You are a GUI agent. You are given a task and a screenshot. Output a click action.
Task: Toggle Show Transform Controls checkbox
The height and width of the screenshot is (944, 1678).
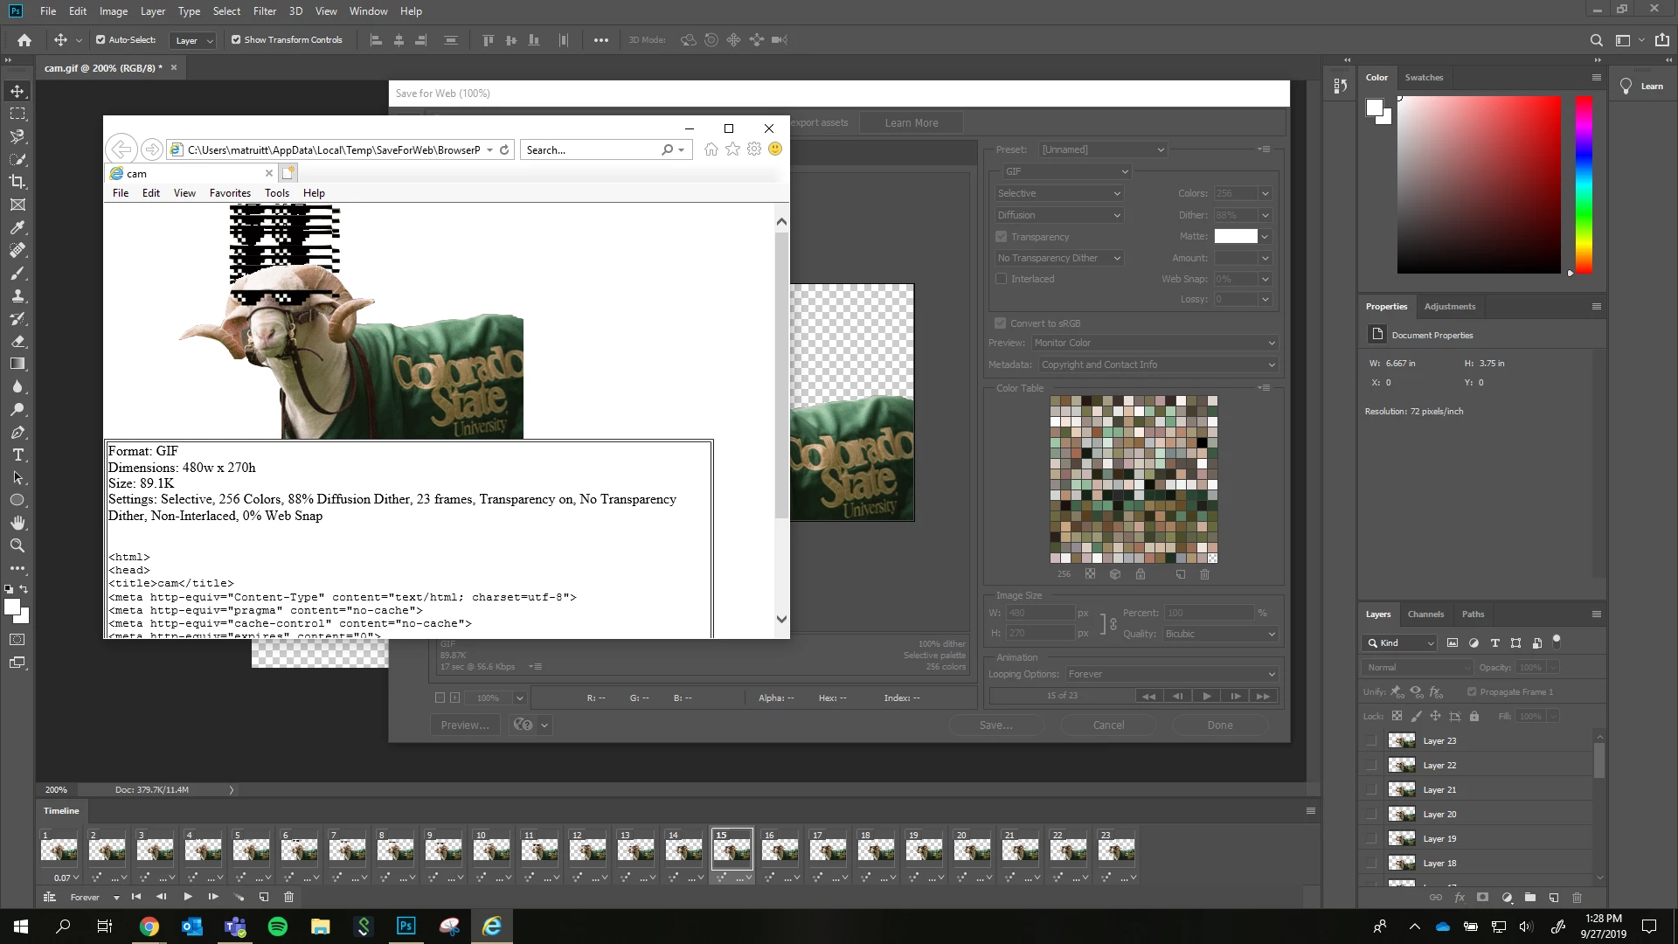pos(236,39)
